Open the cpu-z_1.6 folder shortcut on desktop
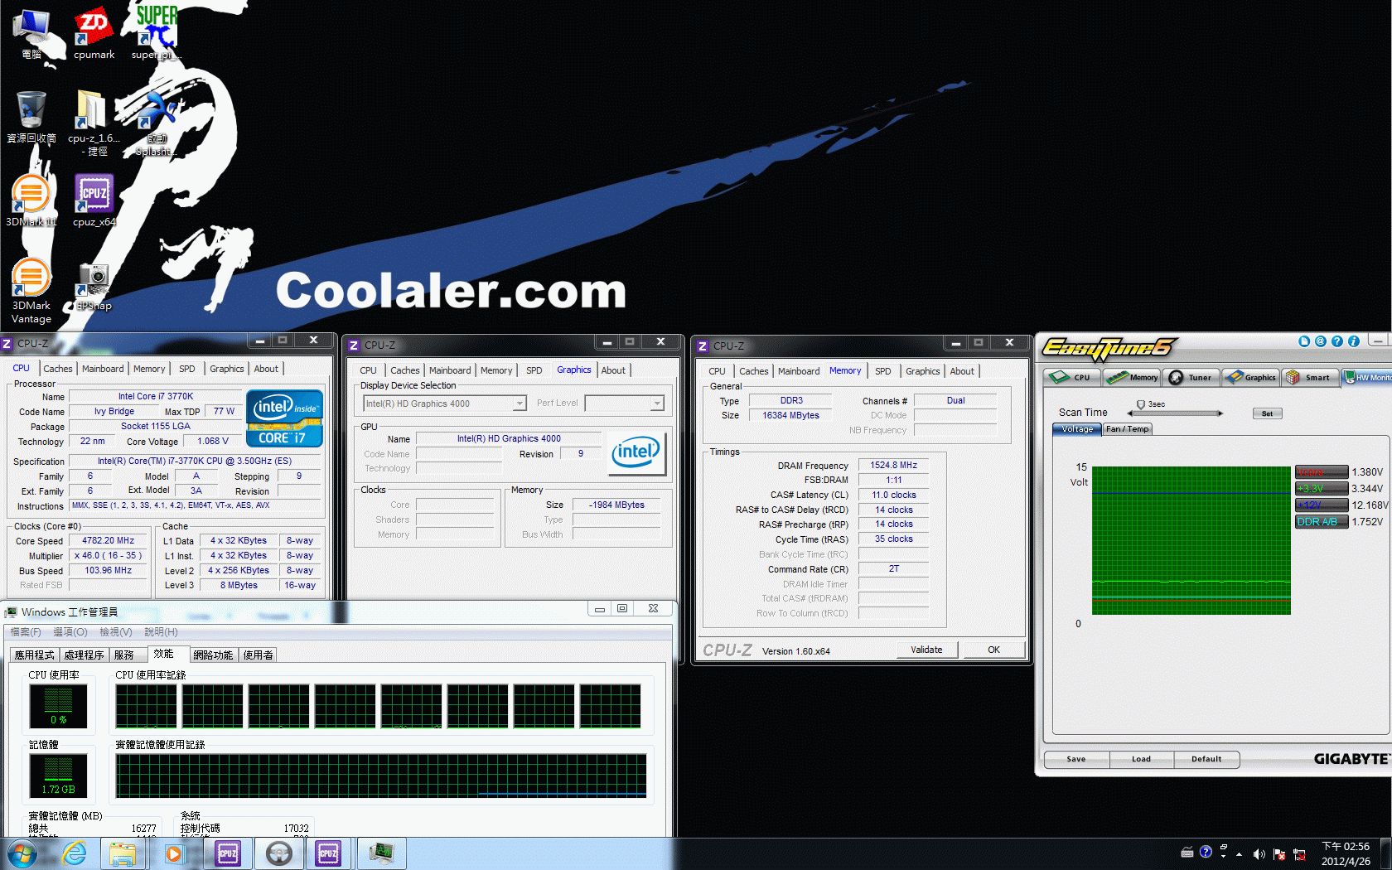This screenshot has width=1392, height=870. coord(94,123)
